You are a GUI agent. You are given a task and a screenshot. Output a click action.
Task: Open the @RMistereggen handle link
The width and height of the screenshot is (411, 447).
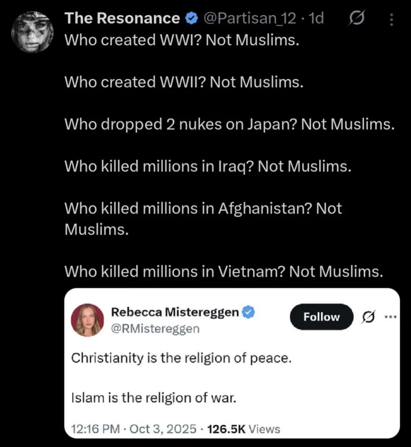[x=155, y=329]
